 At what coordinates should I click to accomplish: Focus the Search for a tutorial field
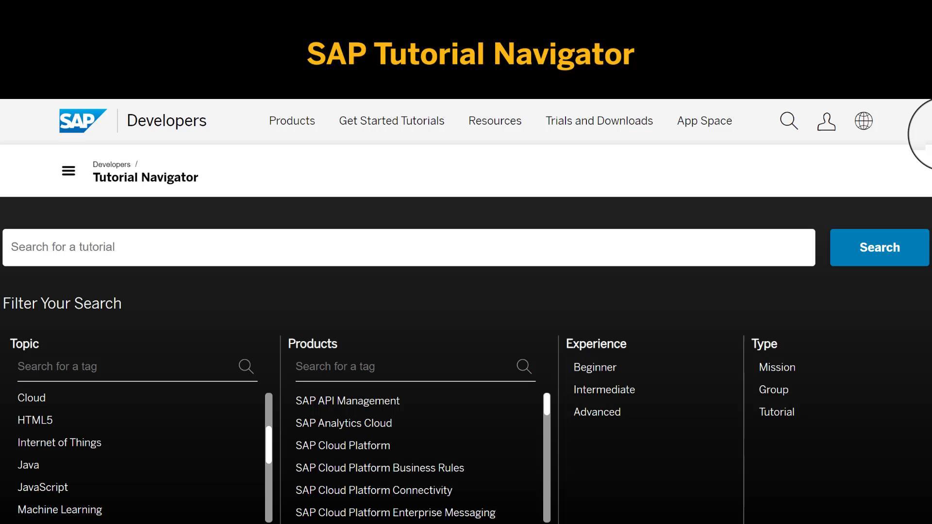[x=409, y=247]
